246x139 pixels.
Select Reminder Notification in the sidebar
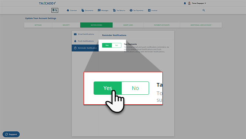(85, 48)
